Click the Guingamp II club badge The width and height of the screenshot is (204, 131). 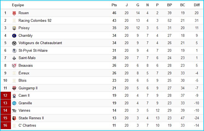(x=14, y=88)
